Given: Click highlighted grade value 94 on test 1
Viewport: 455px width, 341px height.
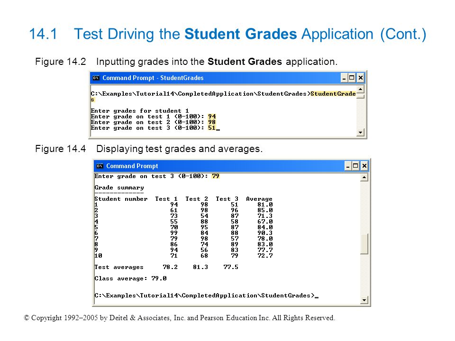Looking at the screenshot, I should coord(212,117).
